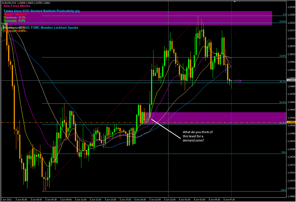The width and height of the screenshot is (296, 202).
Task: Click the orange 1.24581 price level tag
Action: pos(291,122)
